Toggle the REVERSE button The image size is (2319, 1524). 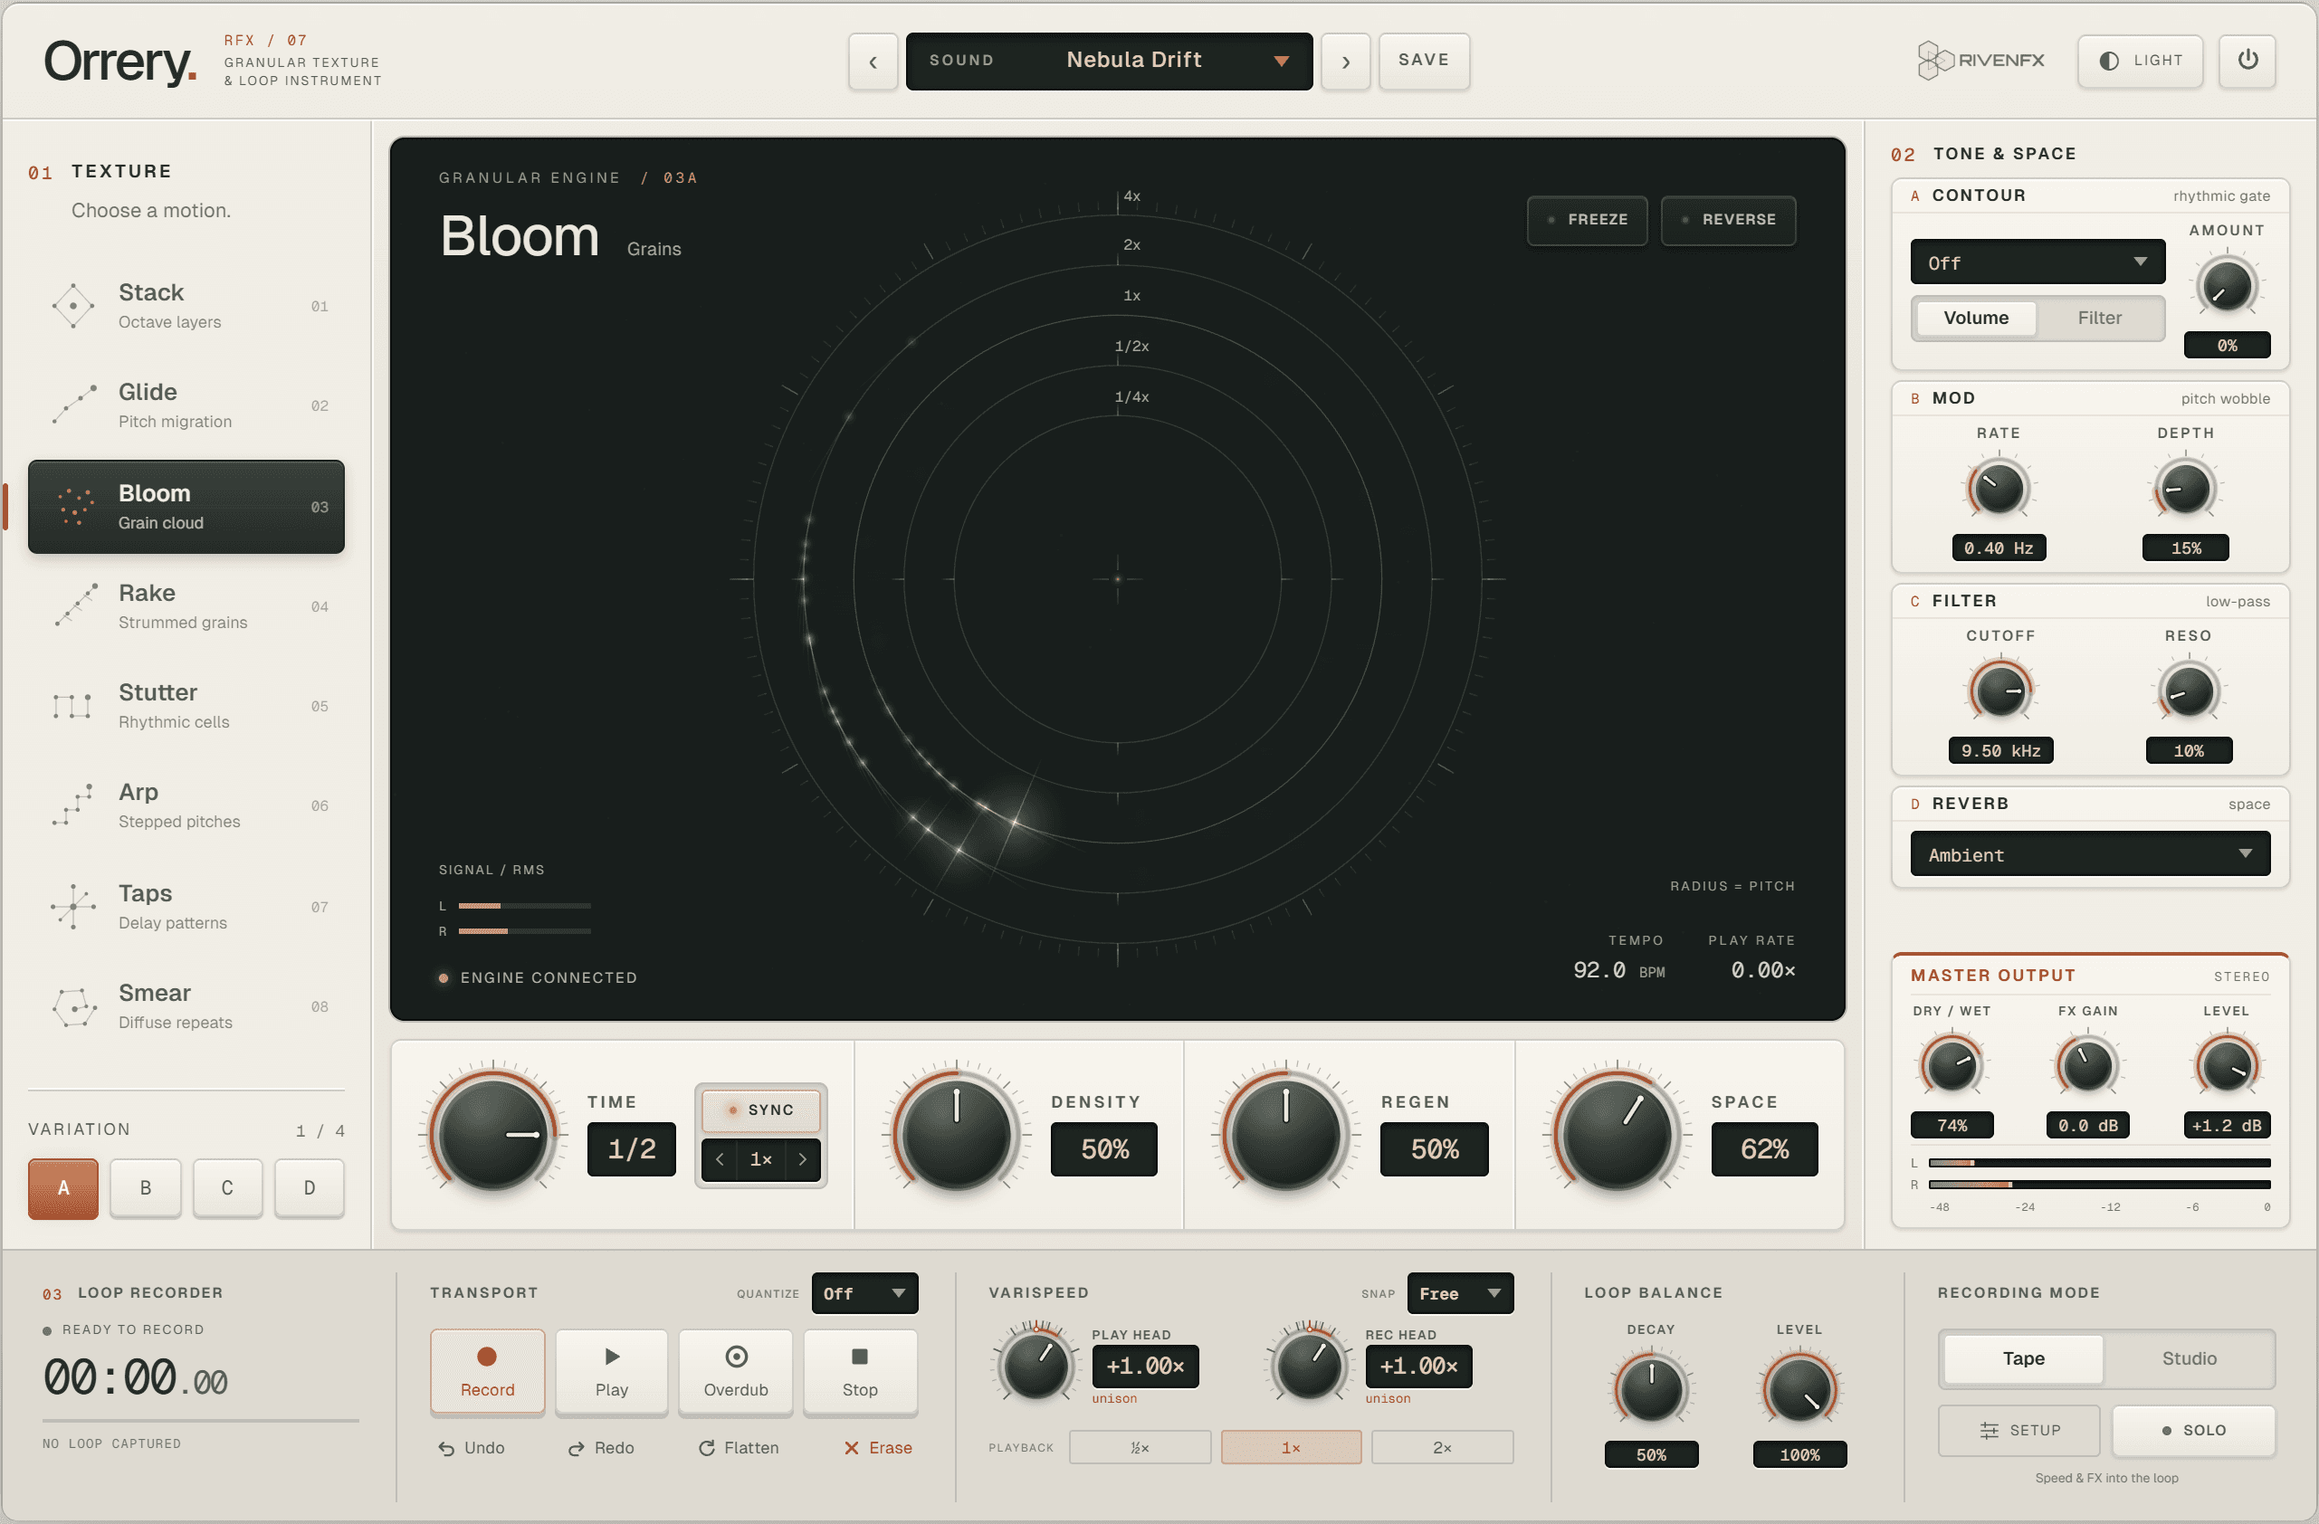tap(1728, 220)
